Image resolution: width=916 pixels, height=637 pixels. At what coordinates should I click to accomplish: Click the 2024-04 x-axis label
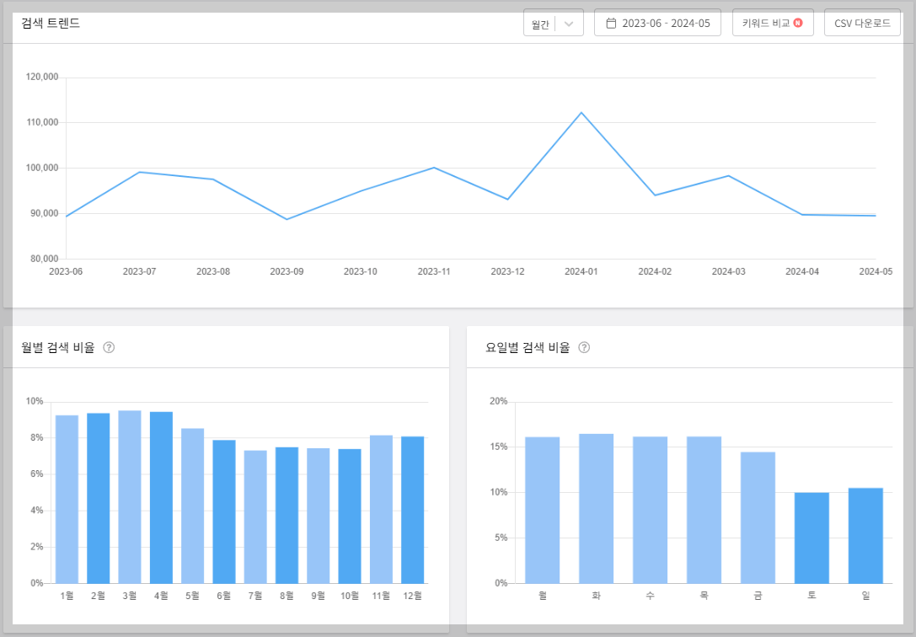[802, 271]
